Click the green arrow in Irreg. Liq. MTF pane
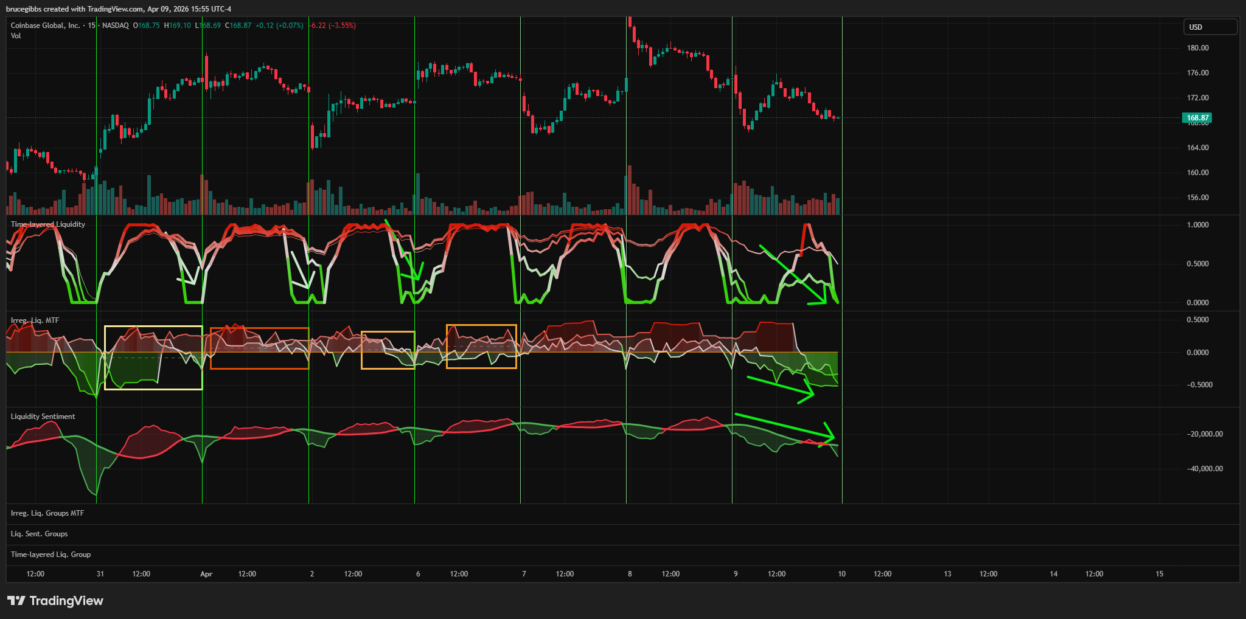The width and height of the screenshot is (1246, 619). coord(779,387)
